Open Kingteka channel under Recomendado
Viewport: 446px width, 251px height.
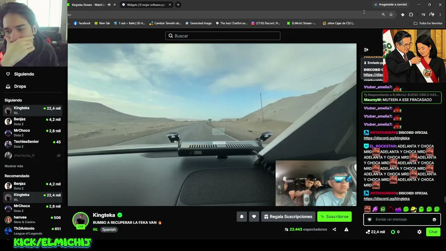33,197
